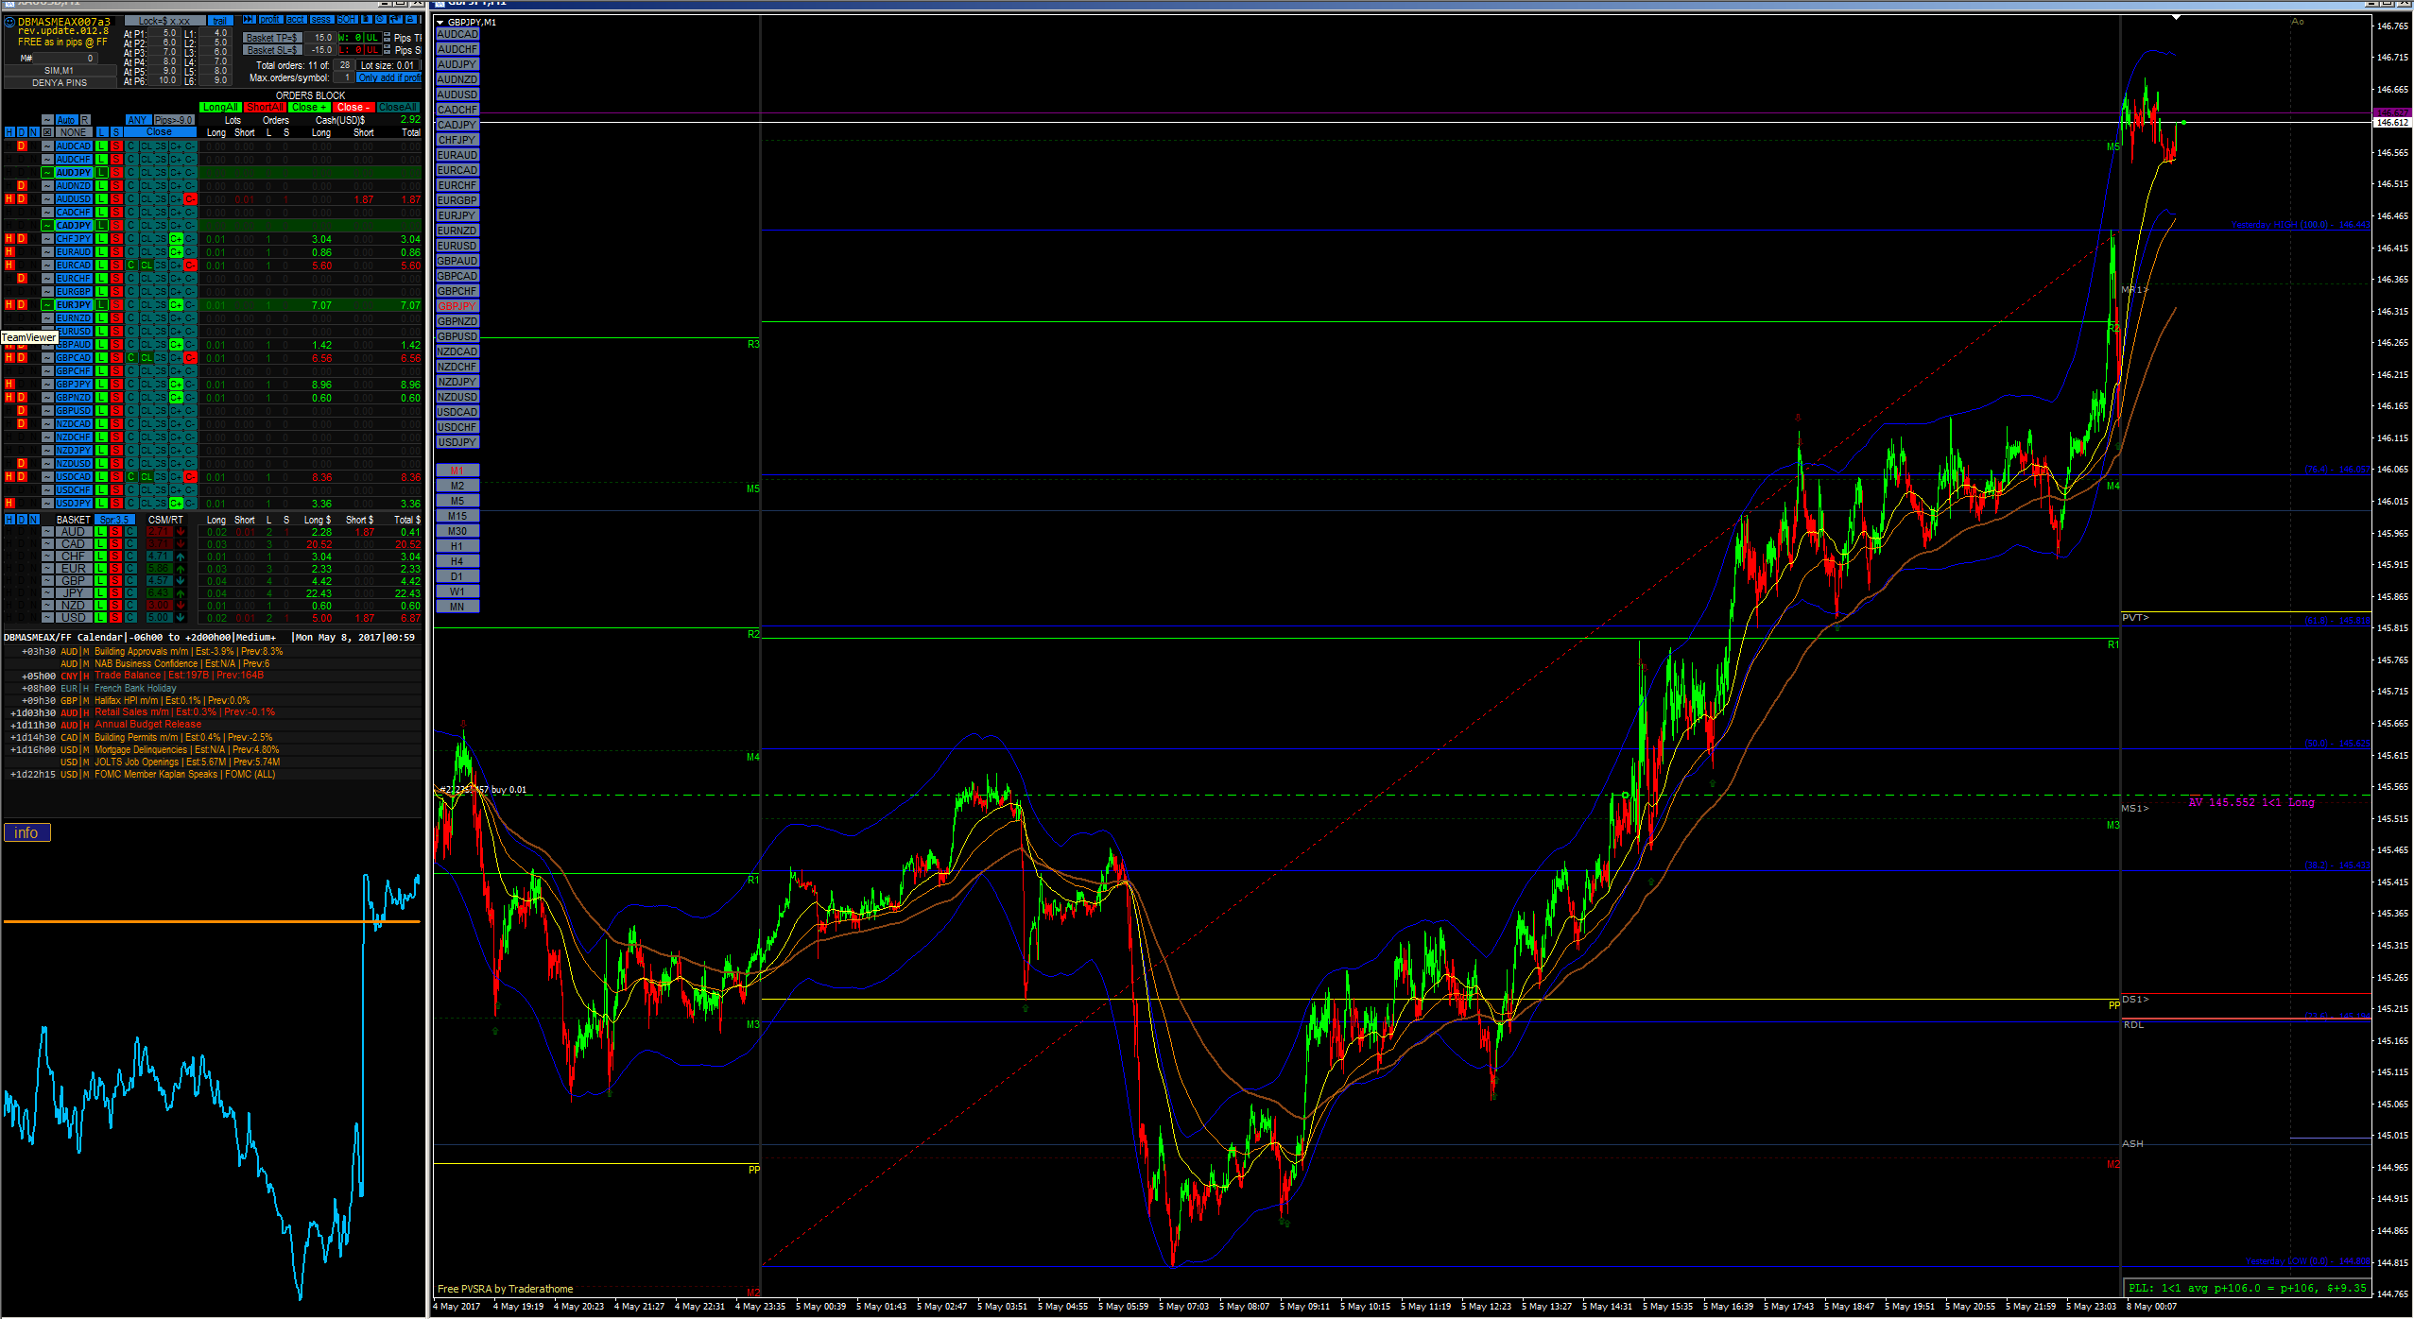Click the up arrow in CHF basket row
Viewport: 2414px width, 1319px height.
point(181,556)
